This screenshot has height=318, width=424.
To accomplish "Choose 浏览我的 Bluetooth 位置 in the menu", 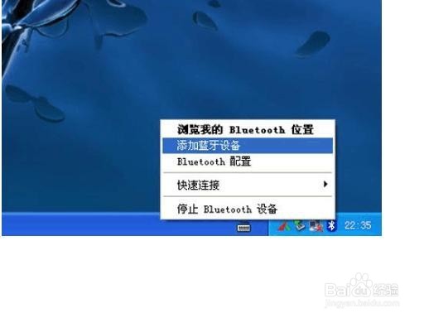I will click(248, 129).
